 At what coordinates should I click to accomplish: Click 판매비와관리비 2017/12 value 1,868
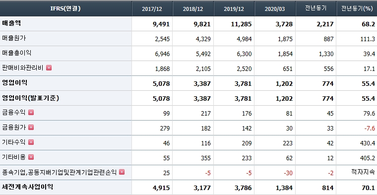point(162,69)
